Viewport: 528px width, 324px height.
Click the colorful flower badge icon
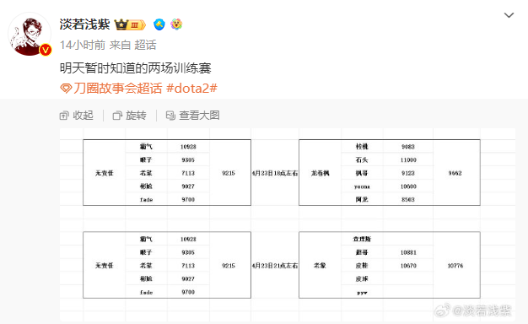pos(176,24)
